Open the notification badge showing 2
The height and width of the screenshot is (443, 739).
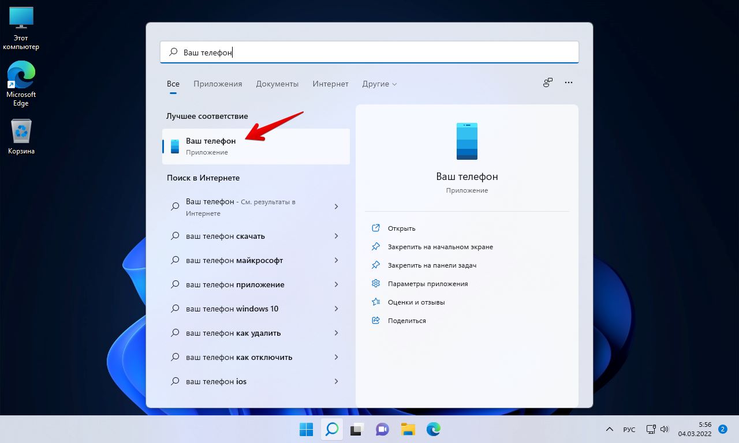(723, 429)
